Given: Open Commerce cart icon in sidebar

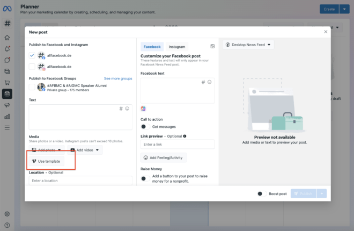Looking at the screenshot, I should point(7,83).
